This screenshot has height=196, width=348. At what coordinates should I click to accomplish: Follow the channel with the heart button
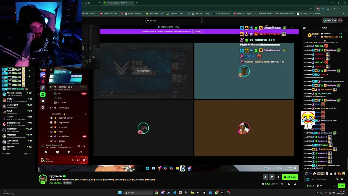tap(272, 177)
